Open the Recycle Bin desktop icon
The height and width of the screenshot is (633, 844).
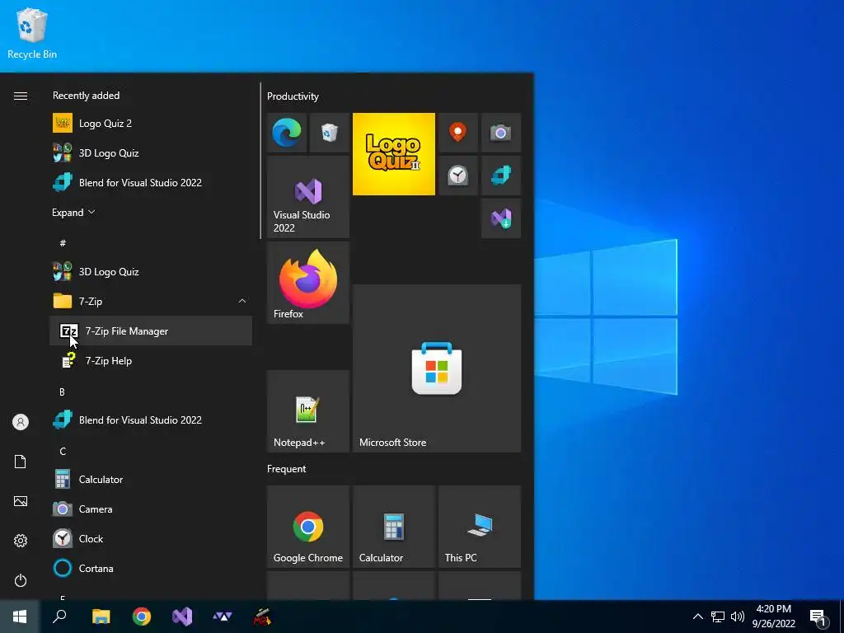32,33
